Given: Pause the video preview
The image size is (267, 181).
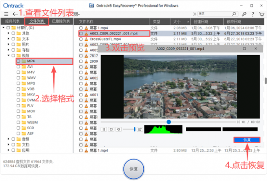Looking at the screenshot, I should (x=104, y=129).
